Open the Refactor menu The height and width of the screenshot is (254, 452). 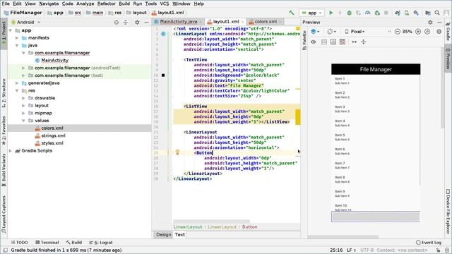click(x=107, y=4)
